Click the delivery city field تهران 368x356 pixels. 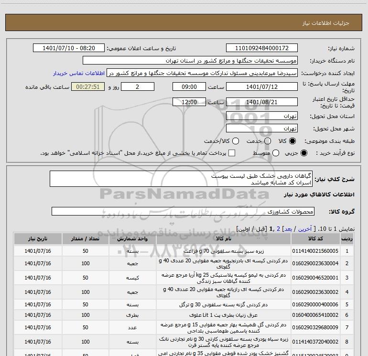coord(262,128)
